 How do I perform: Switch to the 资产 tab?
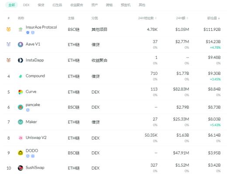(94, 5)
